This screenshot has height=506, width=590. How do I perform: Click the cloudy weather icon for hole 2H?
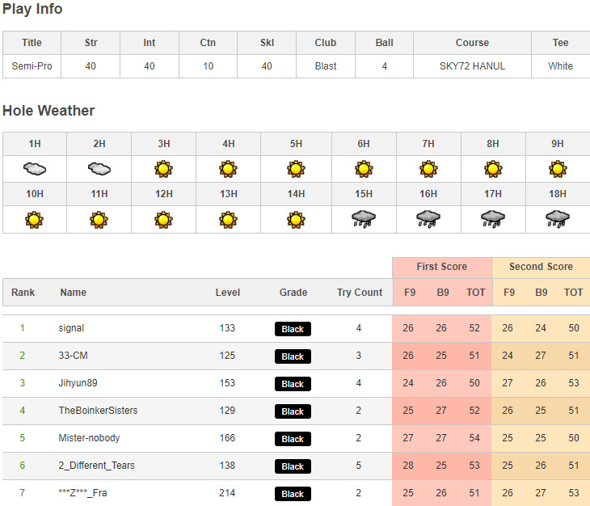(x=99, y=169)
